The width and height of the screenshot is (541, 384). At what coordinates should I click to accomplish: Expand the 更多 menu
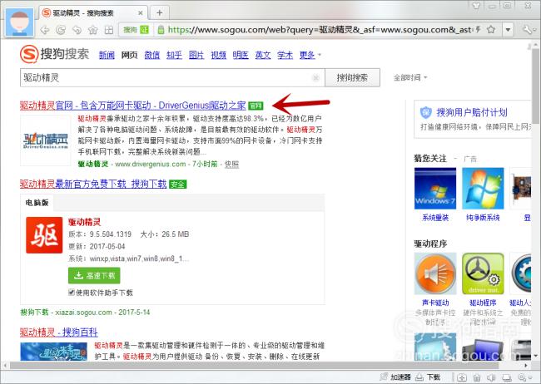pyautogui.click(x=310, y=55)
